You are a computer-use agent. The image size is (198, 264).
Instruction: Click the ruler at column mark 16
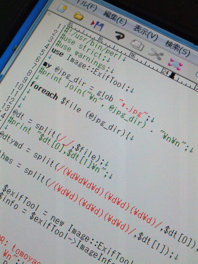click(x=133, y=55)
